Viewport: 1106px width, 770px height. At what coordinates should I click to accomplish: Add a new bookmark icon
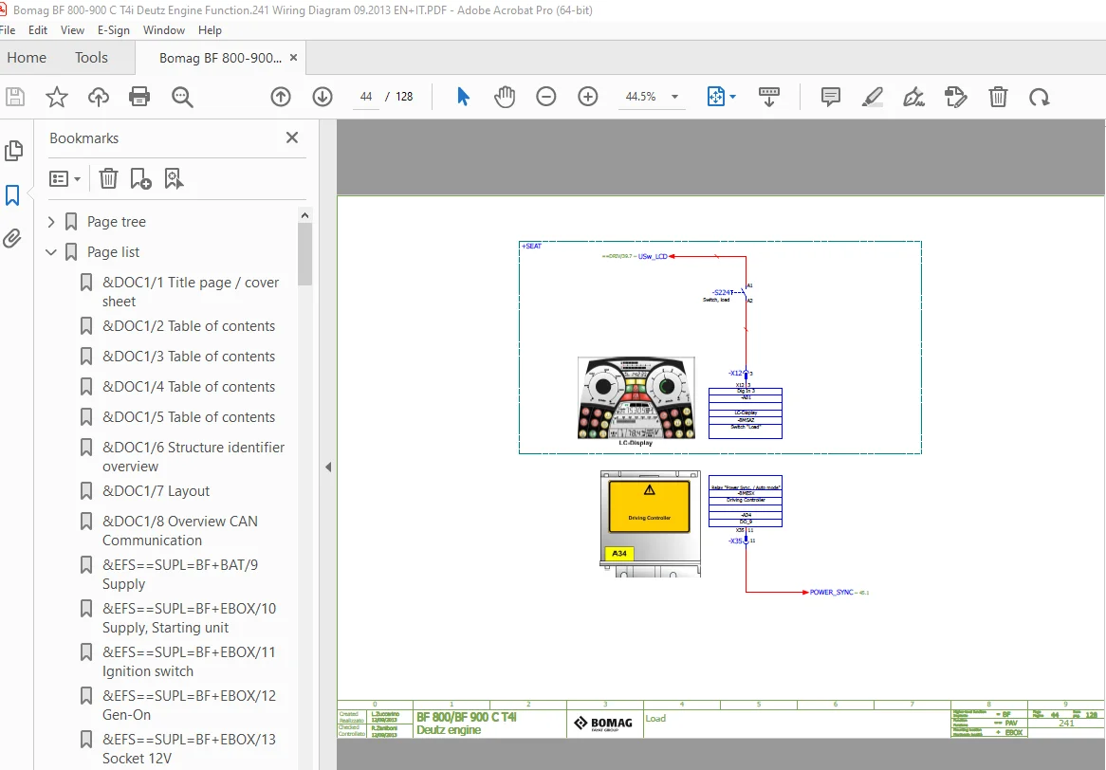tap(140, 178)
